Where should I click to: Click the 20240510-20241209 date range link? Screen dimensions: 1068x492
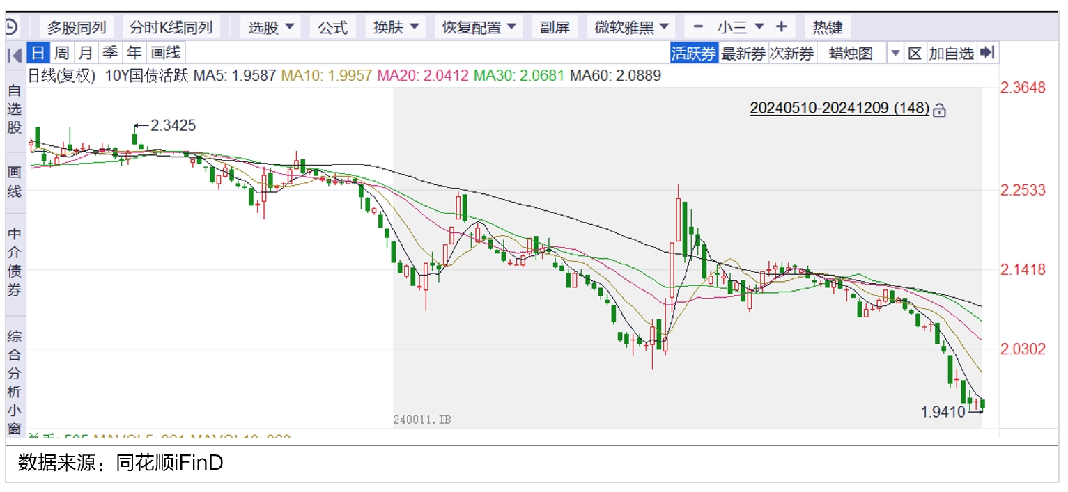click(x=839, y=108)
